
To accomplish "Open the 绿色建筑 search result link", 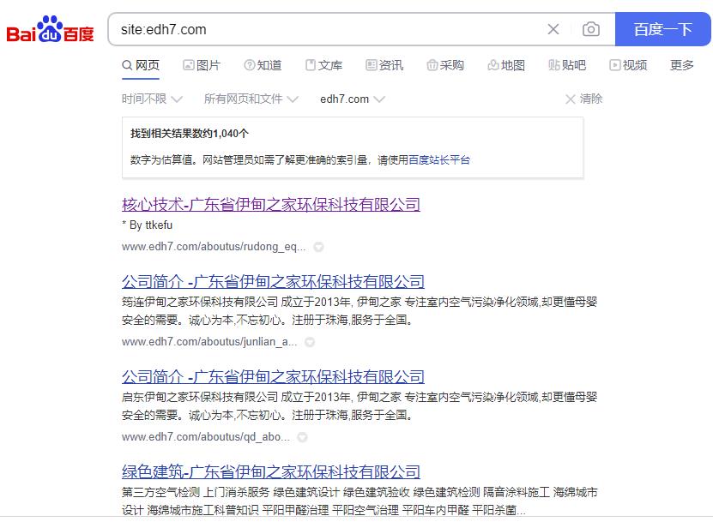I will [x=271, y=472].
